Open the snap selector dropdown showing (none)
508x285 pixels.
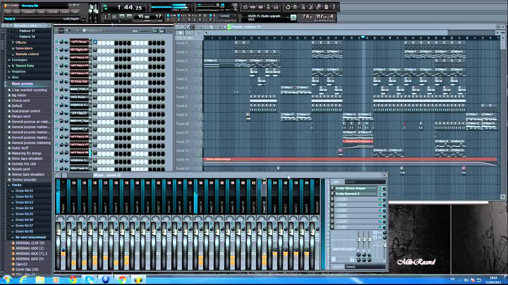pos(225,16)
